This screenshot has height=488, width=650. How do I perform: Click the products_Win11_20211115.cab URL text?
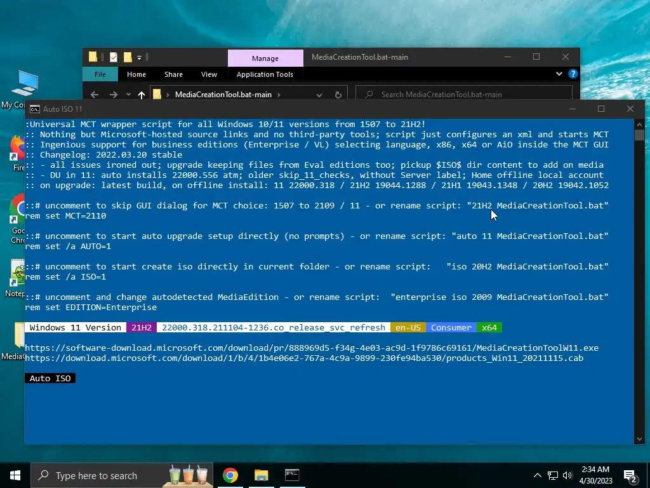click(304, 358)
